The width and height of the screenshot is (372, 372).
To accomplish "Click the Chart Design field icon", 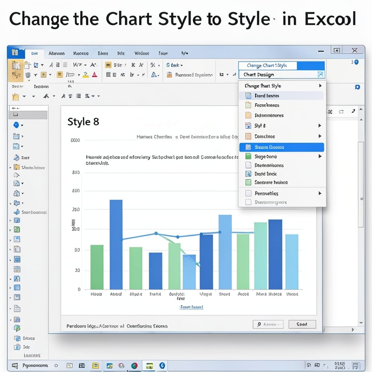I will (320, 74).
